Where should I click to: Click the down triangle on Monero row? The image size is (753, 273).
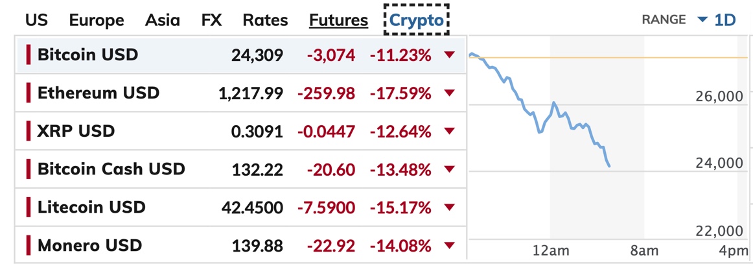[x=450, y=246]
